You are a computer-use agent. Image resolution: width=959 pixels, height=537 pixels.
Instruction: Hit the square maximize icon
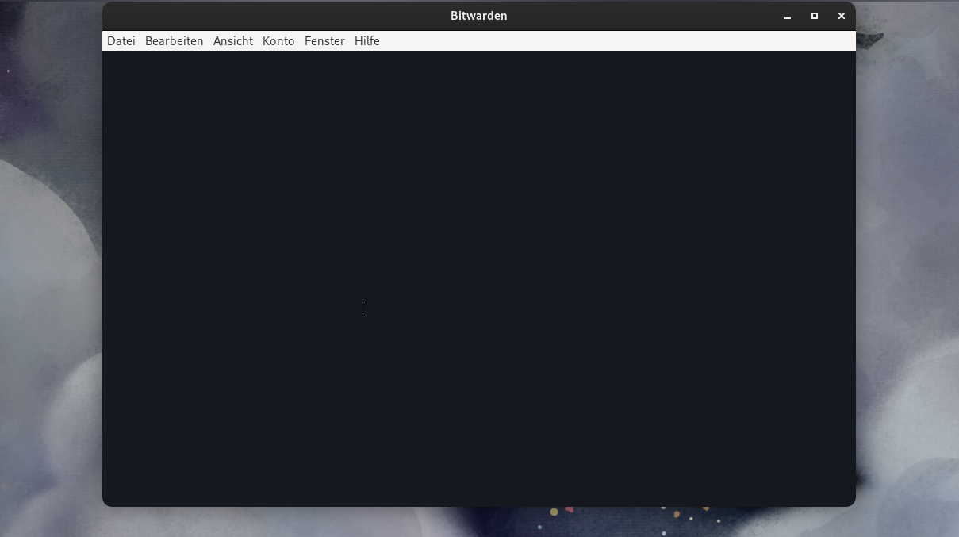(x=815, y=16)
